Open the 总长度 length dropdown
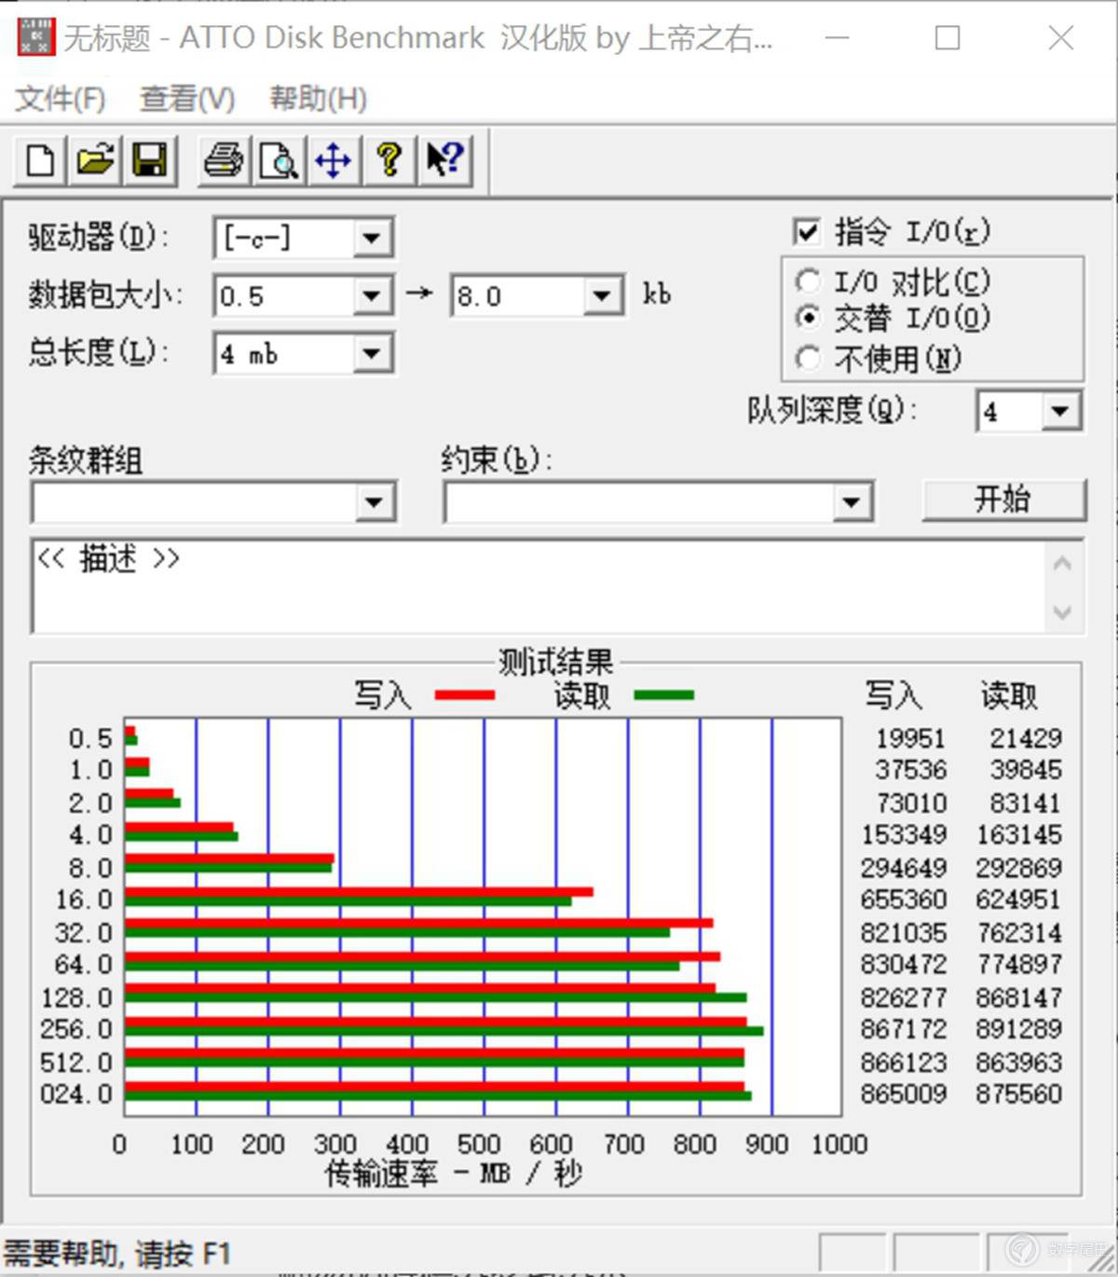The width and height of the screenshot is (1118, 1277). click(372, 353)
